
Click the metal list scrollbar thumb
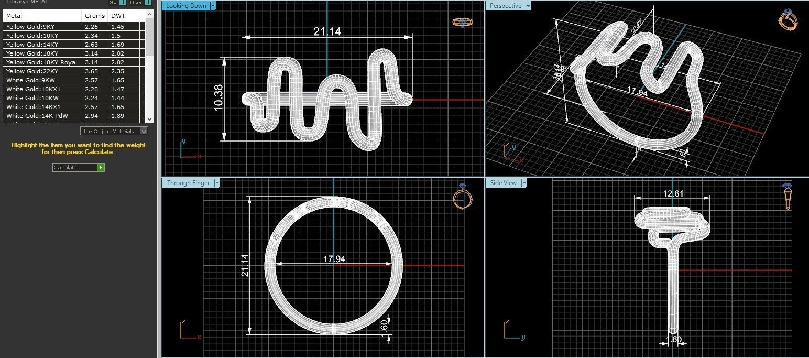(149, 38)
